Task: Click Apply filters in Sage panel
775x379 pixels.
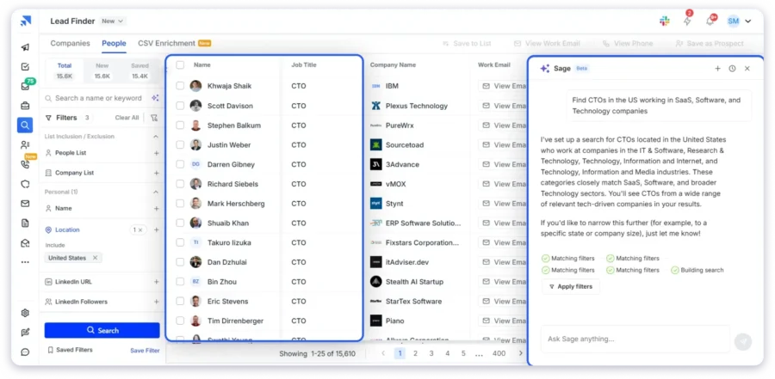Action: point(571,287)
